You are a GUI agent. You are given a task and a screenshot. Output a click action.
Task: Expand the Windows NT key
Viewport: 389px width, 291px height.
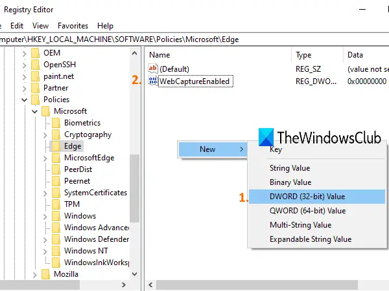tap(45, 251)
